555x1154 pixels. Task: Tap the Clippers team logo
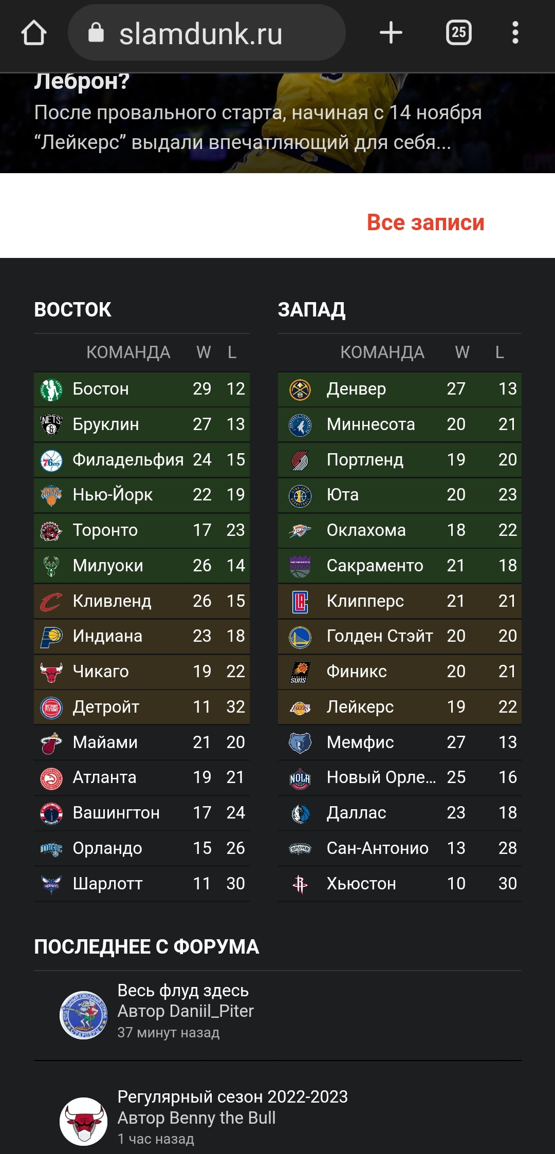click(300, 602)
